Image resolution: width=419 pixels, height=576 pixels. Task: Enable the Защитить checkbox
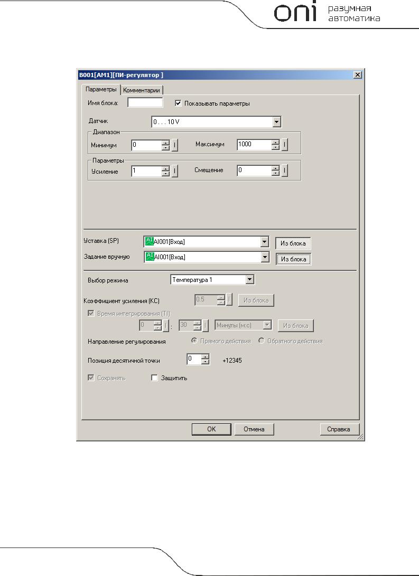[155, 377]
